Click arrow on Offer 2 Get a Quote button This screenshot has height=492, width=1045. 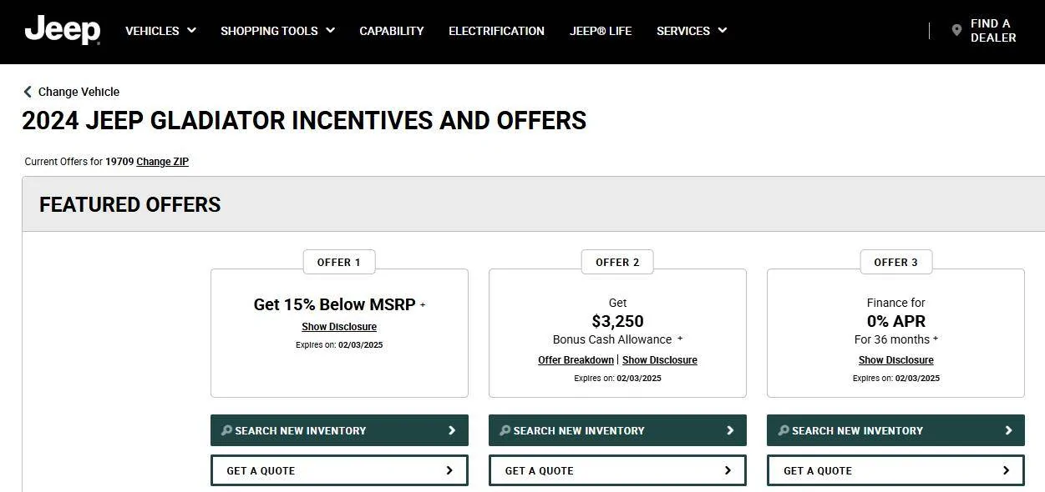(728, 470)
